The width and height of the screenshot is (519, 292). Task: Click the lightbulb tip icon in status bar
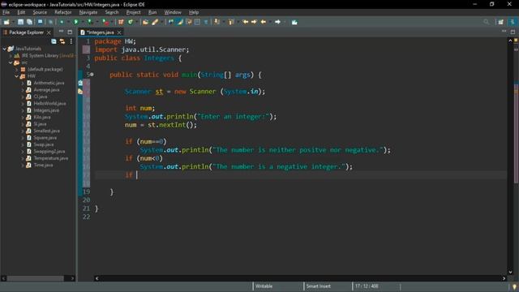[514, 286]
